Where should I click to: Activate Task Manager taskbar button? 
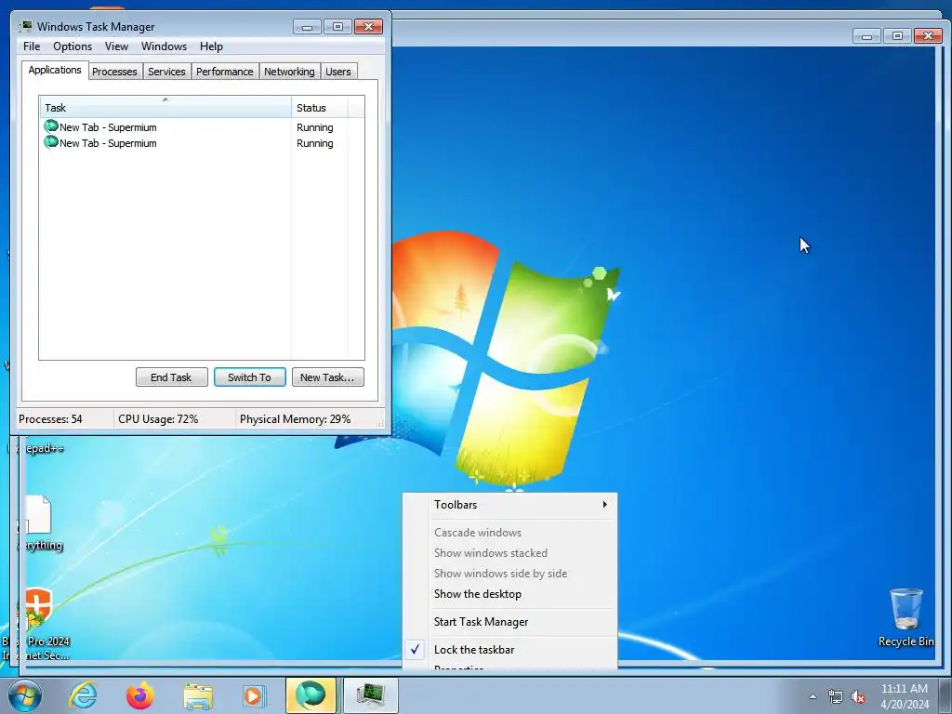(x=370, y=695)
